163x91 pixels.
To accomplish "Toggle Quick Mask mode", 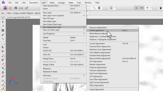I will pos(111,8).
